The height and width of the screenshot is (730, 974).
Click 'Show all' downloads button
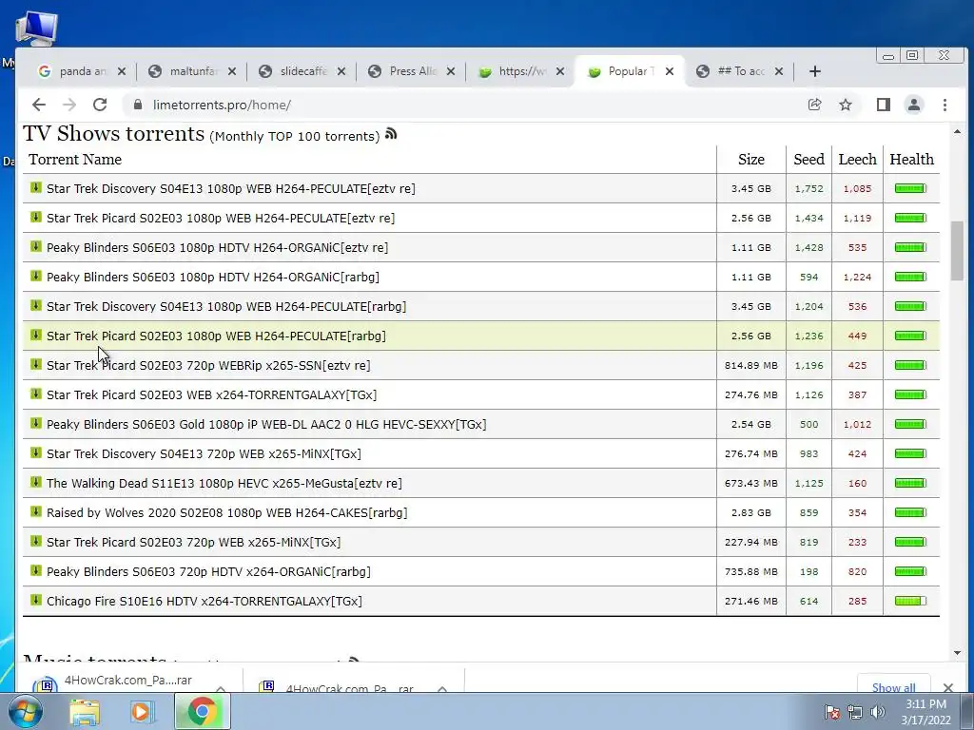893,685
